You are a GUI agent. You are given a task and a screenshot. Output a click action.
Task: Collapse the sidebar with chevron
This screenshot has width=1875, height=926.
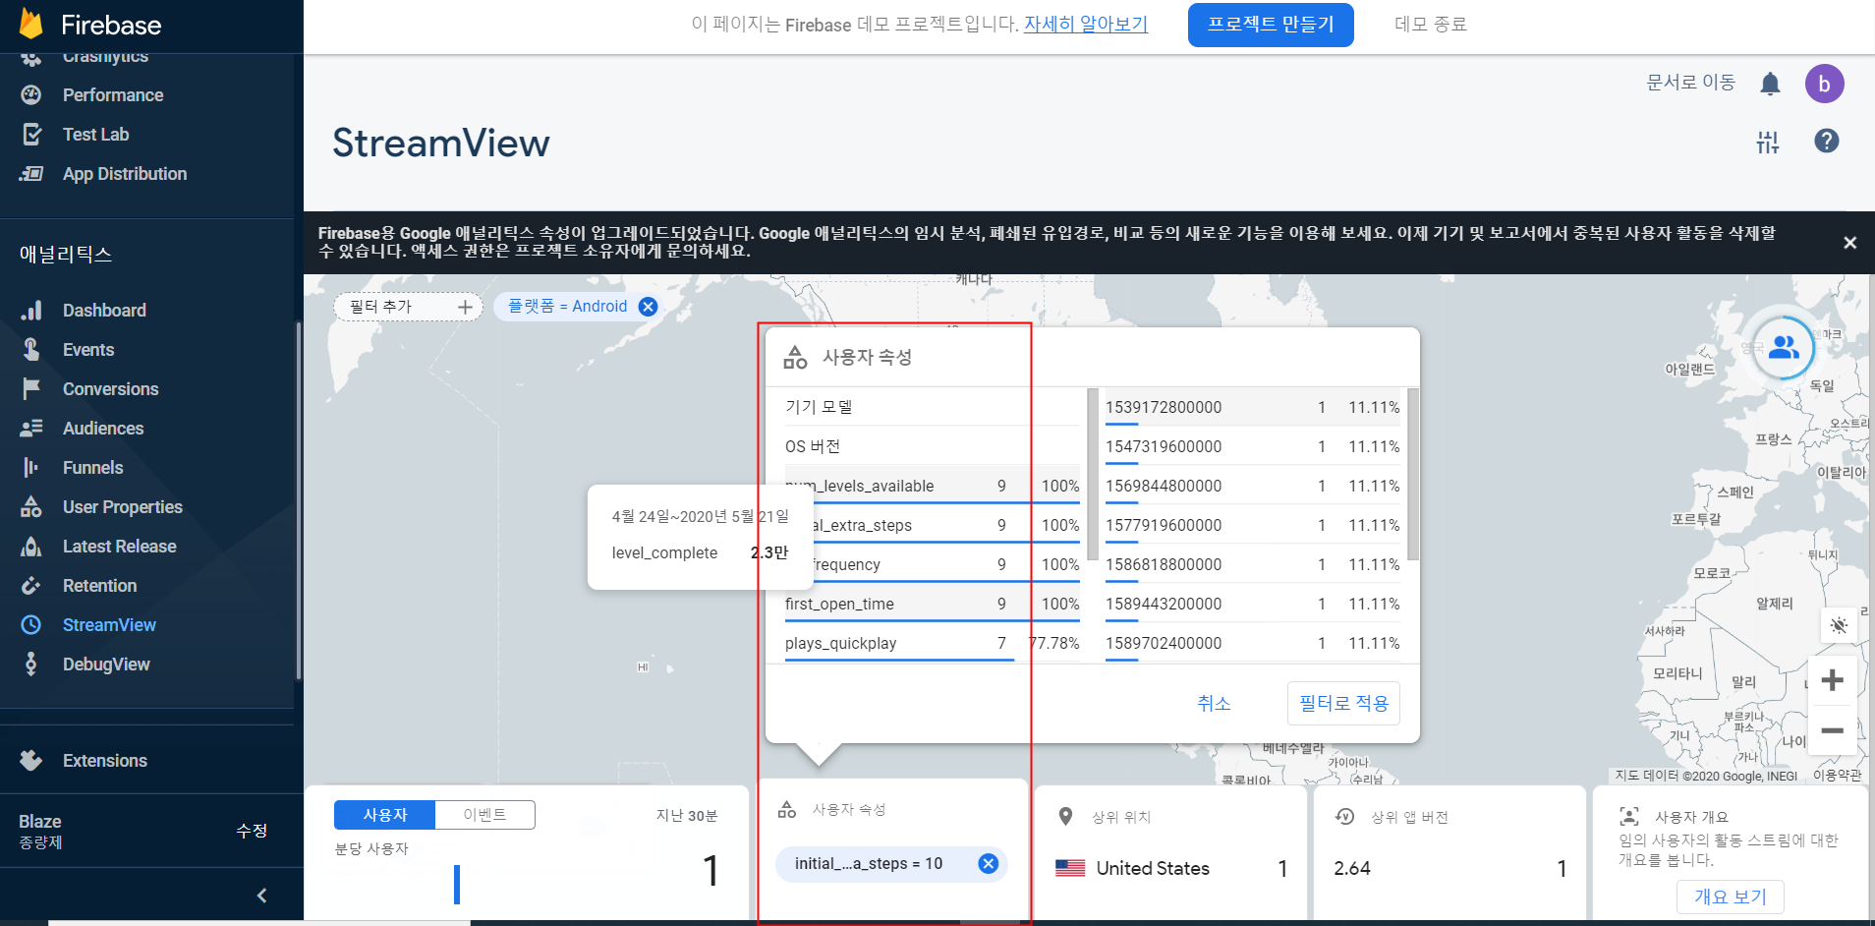click(261, 896)
